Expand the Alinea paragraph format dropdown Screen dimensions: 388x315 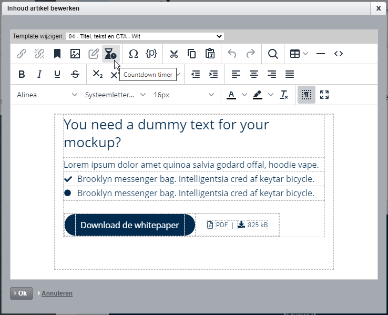click(47, 95)
